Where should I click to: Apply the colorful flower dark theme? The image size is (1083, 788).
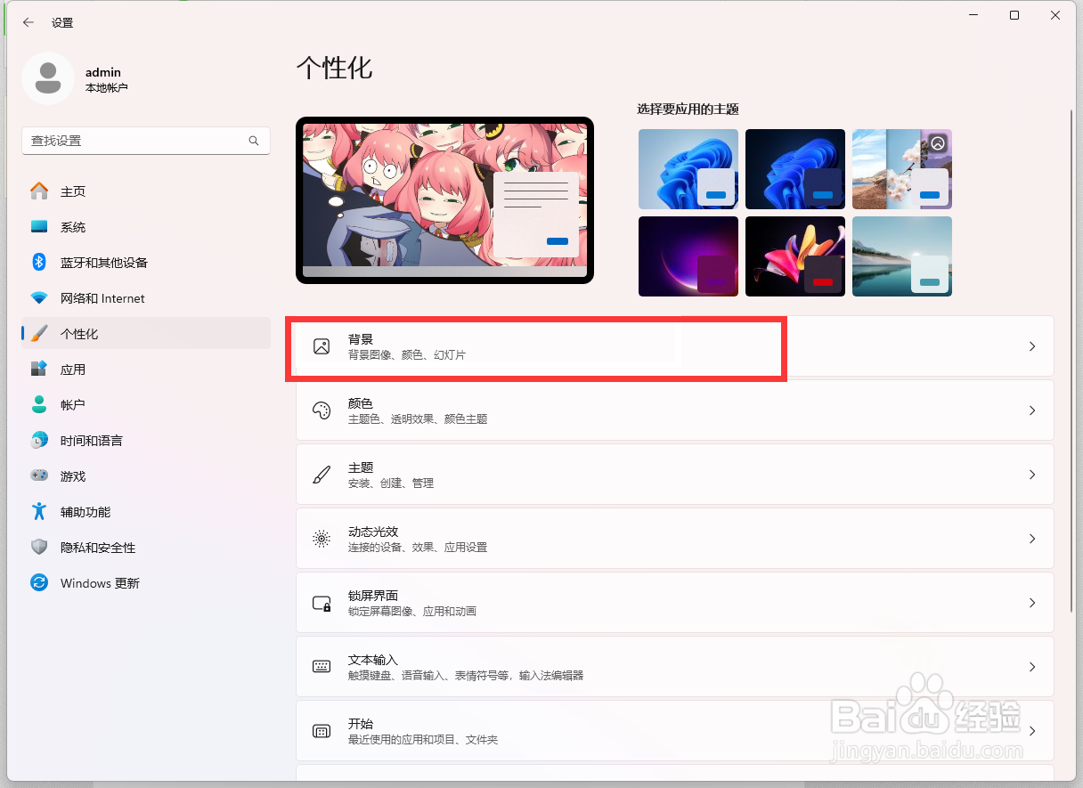pos(795,256)
